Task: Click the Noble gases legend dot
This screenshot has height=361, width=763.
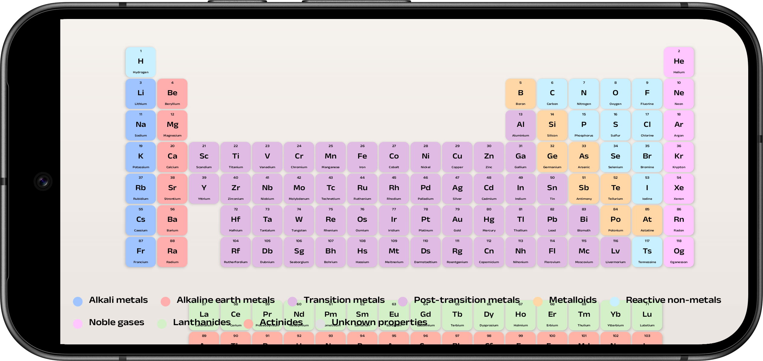Action: pyautogui.click(x=78, y=324)
